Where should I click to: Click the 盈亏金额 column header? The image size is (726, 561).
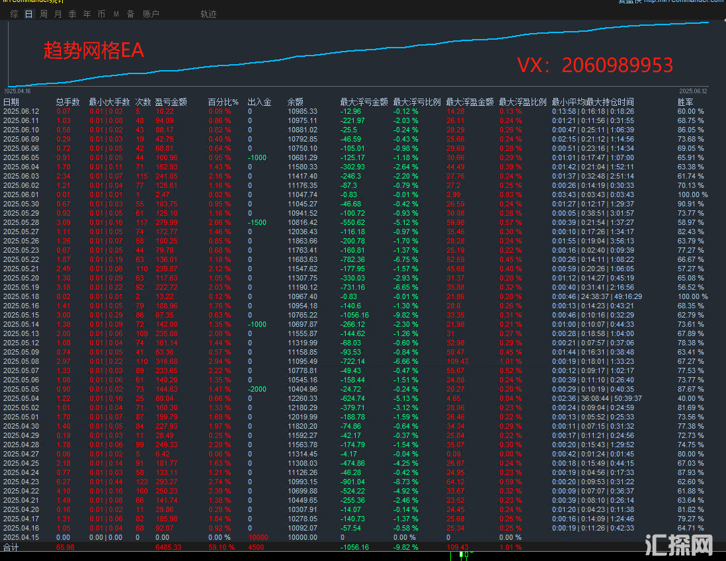pyautogui.click(x=171, y=102)
